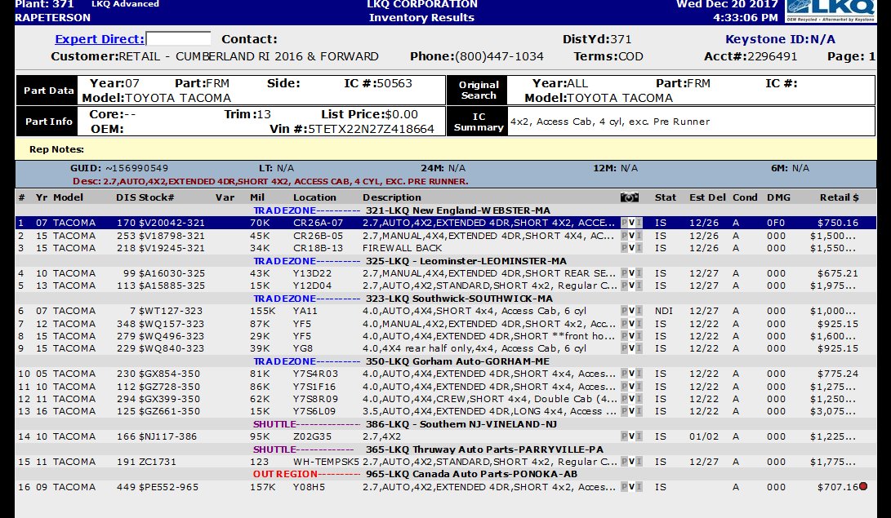Click the VIN number 5TETX22N27Z418664
The image size is (891, 518).
pyautogui.click(x=371, y=129)
